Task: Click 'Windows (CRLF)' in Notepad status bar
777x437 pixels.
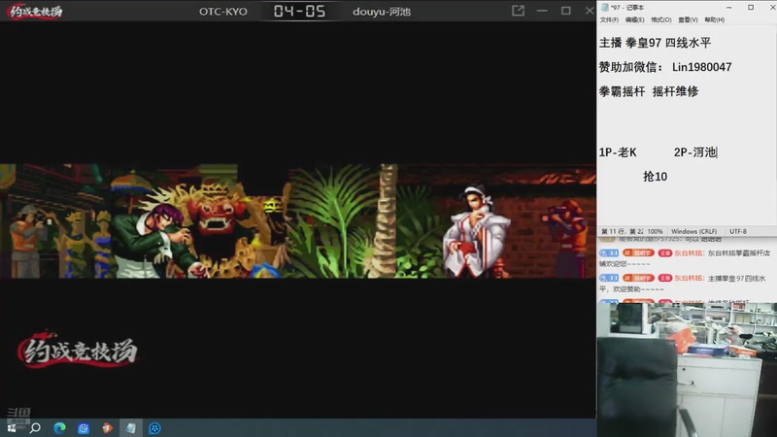Action: [693, 231]
